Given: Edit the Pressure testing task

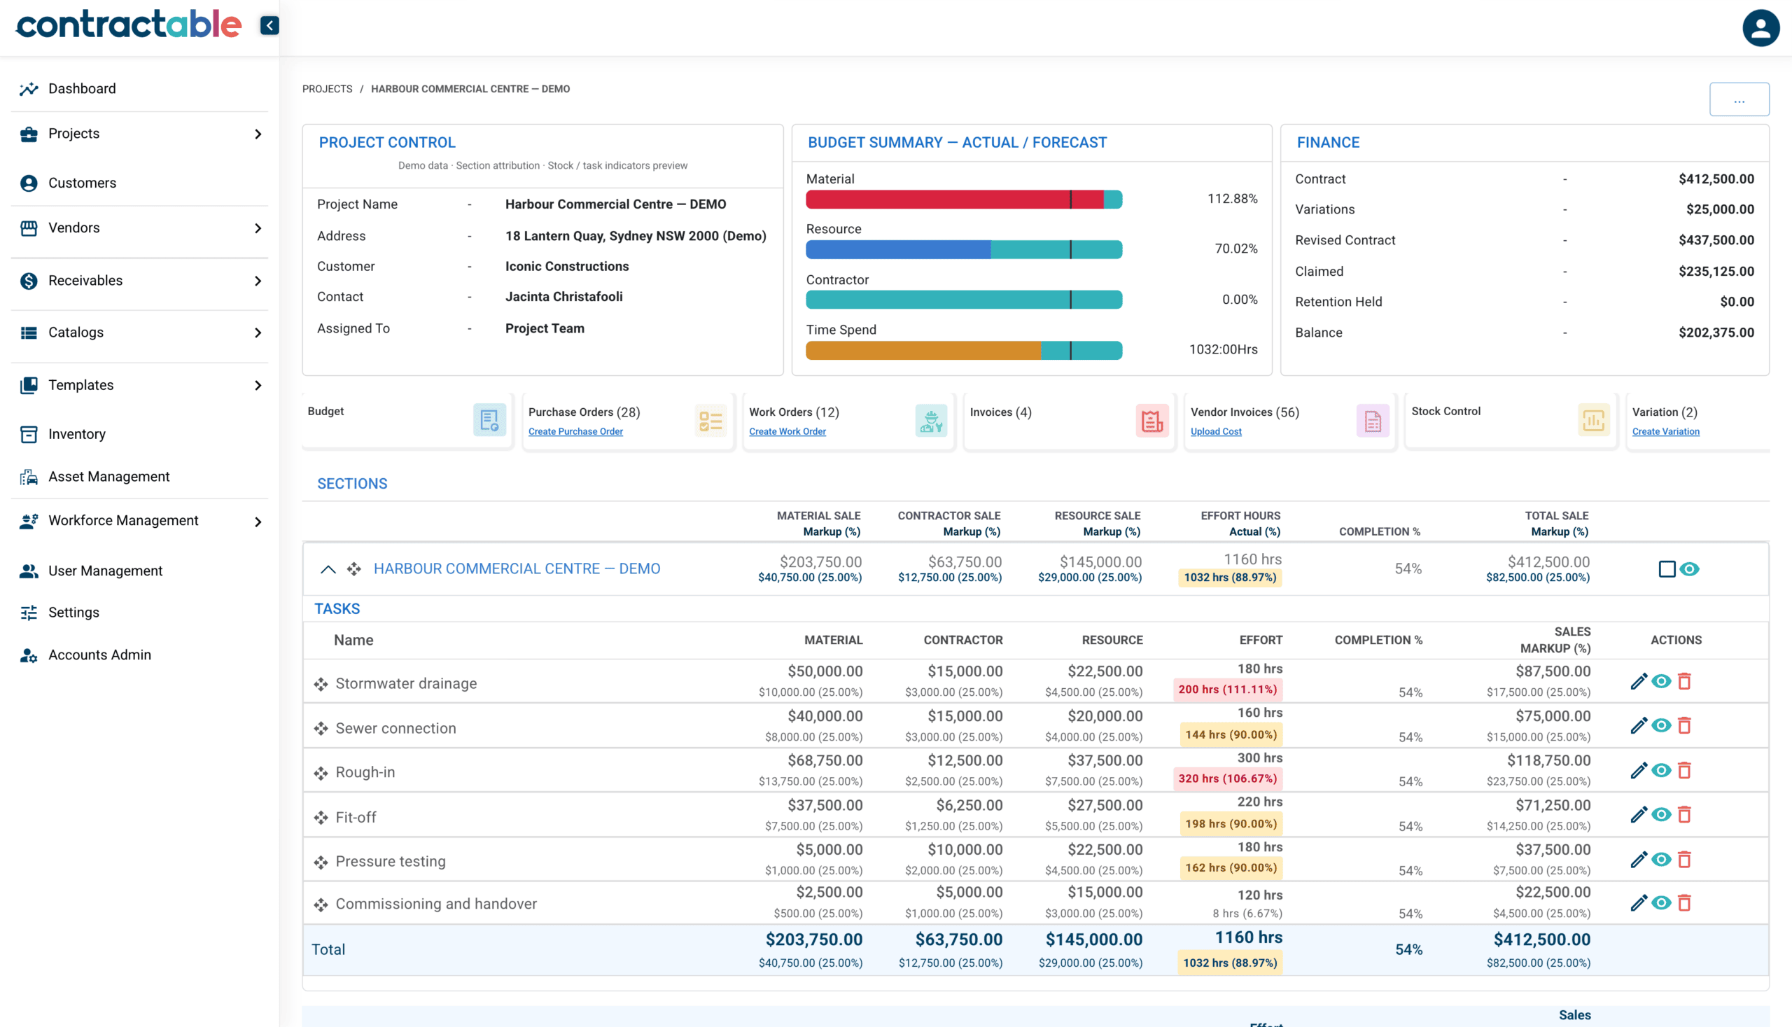Looking at the screenshot, I should (1638, 859).
